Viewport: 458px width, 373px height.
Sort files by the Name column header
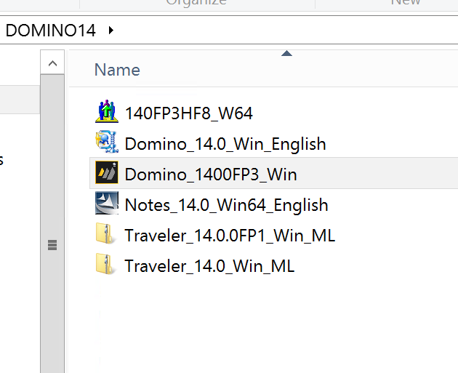tap(117, 70)
